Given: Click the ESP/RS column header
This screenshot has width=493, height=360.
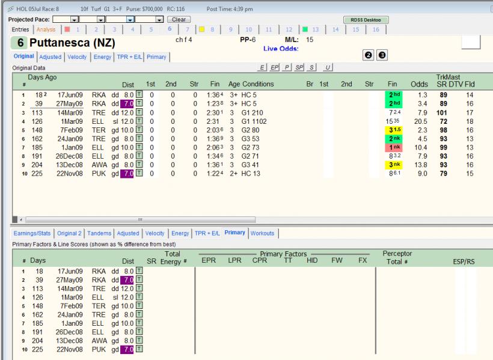Looking at the screenshot, I should (x=464, y=261).
